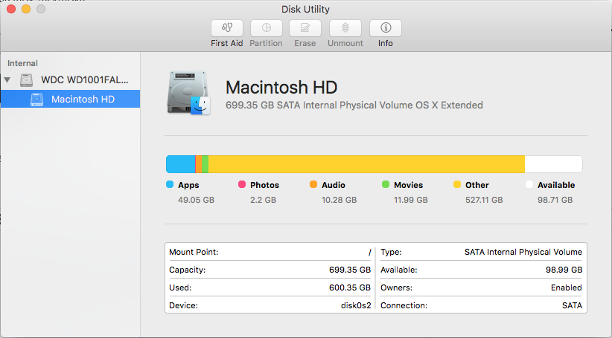
Task: Open the Info toolbar icon
Action: [x=385, y=28]
